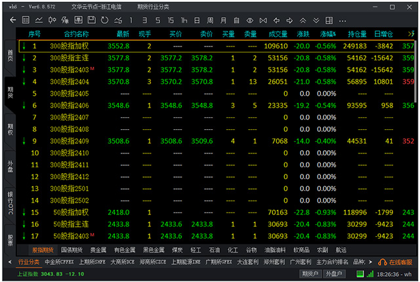The width and height of the screenshot is (420, 282).
Task: Switch to the 1h period chart
Action: click(184, 20)
